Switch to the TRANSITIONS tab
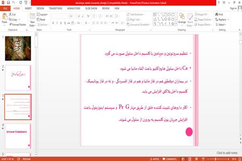Image resolution: width=242 pixels, height=161 pixels. click(56, 8)
